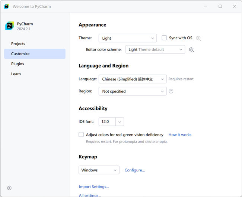Close the Welcome to PyCharm window
The image size is (242, 197).
[235, 6]
